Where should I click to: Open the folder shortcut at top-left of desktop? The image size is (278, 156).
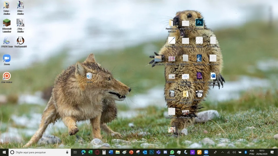tap(7, 5)
